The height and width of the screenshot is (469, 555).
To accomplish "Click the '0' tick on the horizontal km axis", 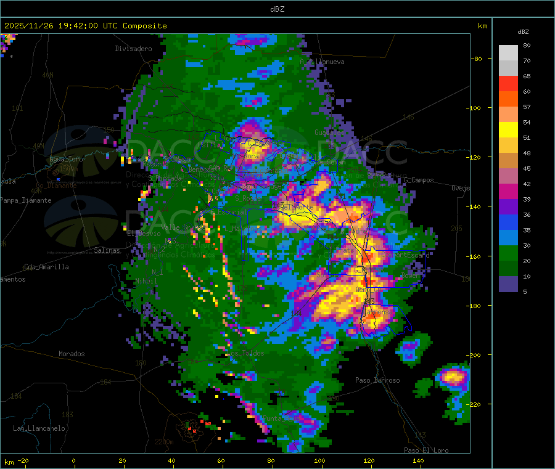I will click(x=73, y=461).
